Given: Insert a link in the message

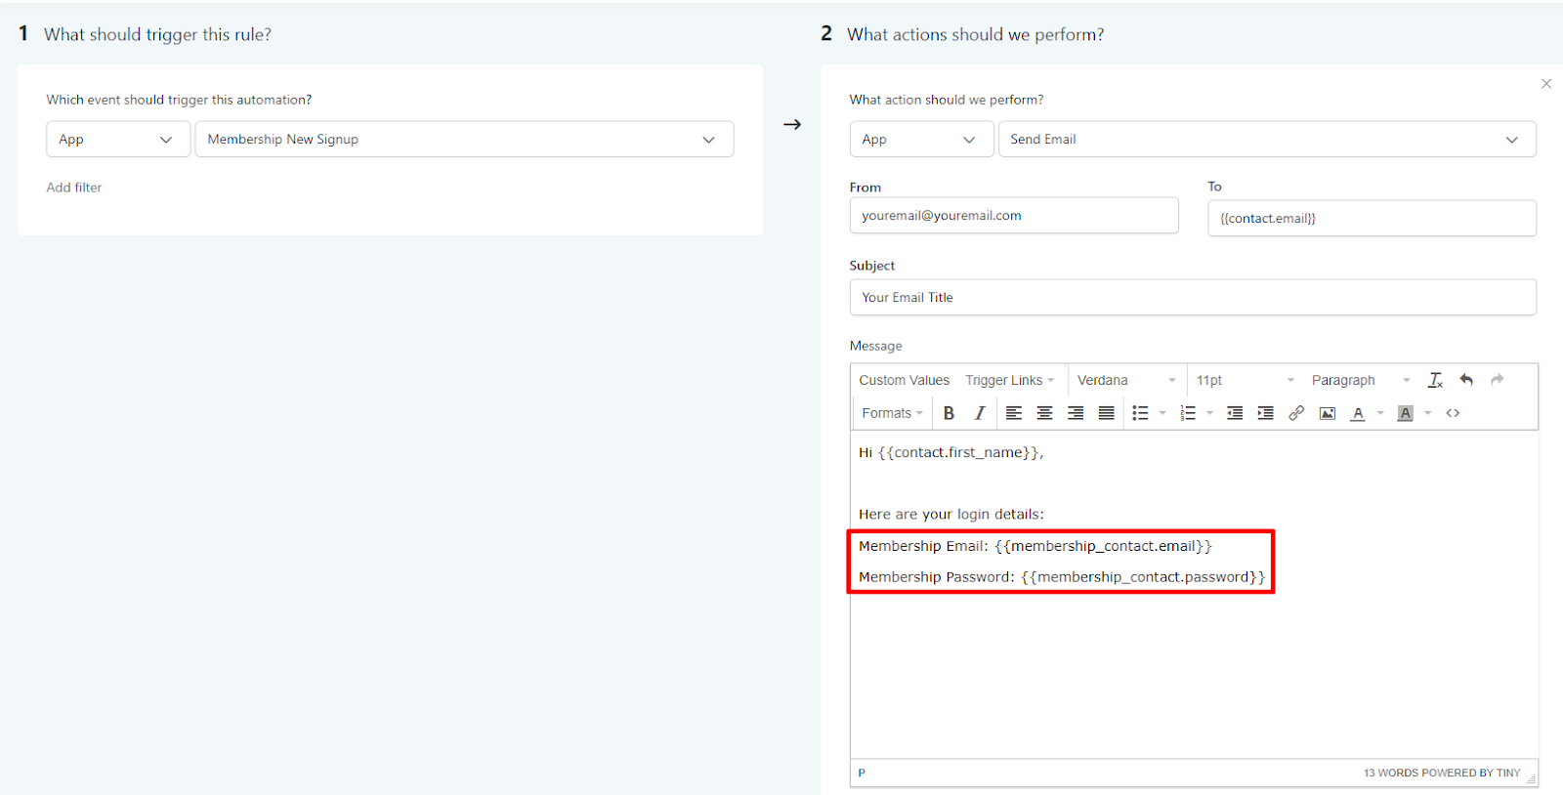Looking at the screenshot, I should (x=1296, y=413).
